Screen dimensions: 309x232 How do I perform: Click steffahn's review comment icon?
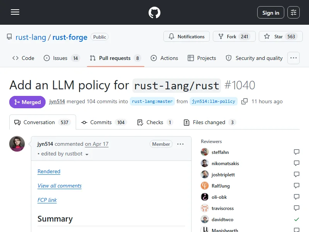pyautogui.click(x=296, y=152)
